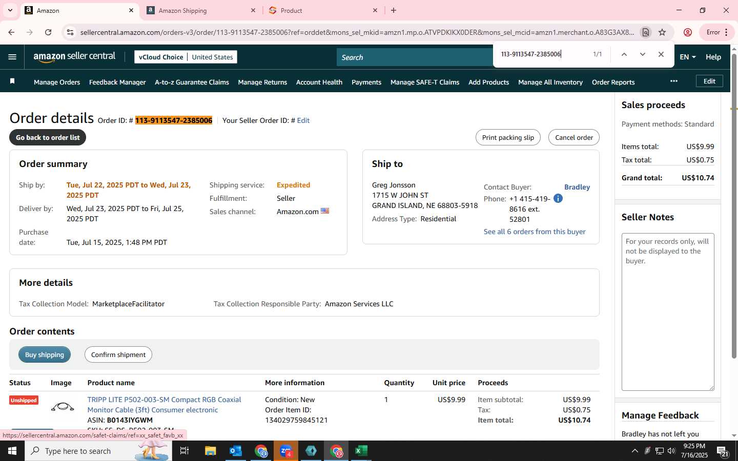The image size is (738, 461).
Task: Reload the current page
Action: pyautogui.click(x=48, y=32)
